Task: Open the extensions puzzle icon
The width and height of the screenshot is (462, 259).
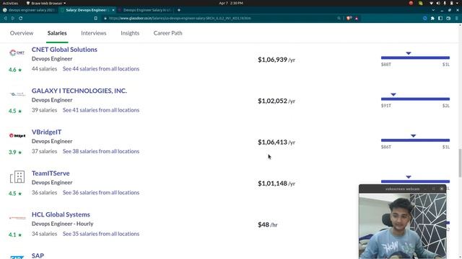Action: [432, 18]
